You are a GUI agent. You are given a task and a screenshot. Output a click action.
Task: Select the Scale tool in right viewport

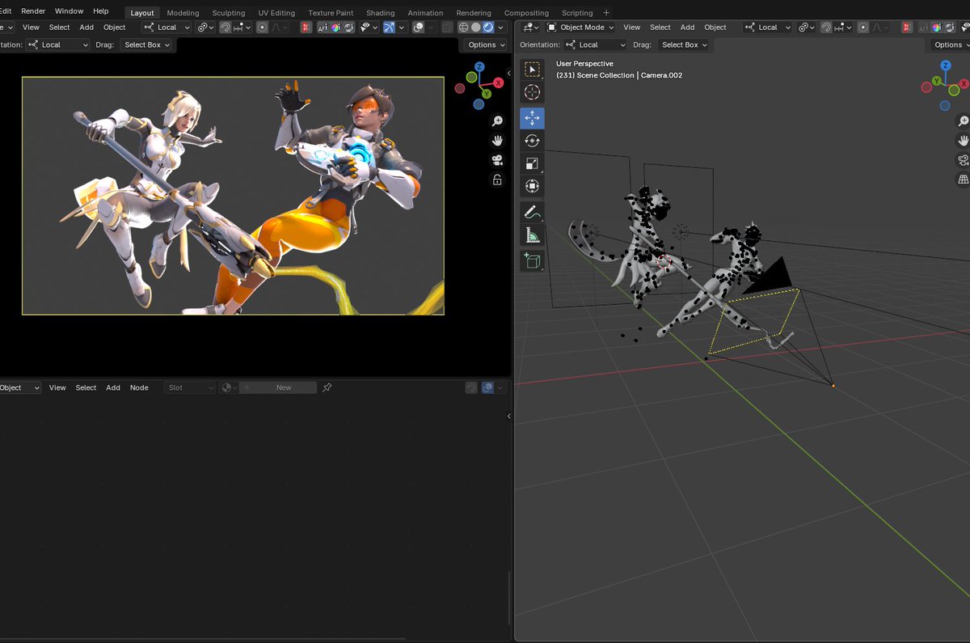[x=532, y=163]
